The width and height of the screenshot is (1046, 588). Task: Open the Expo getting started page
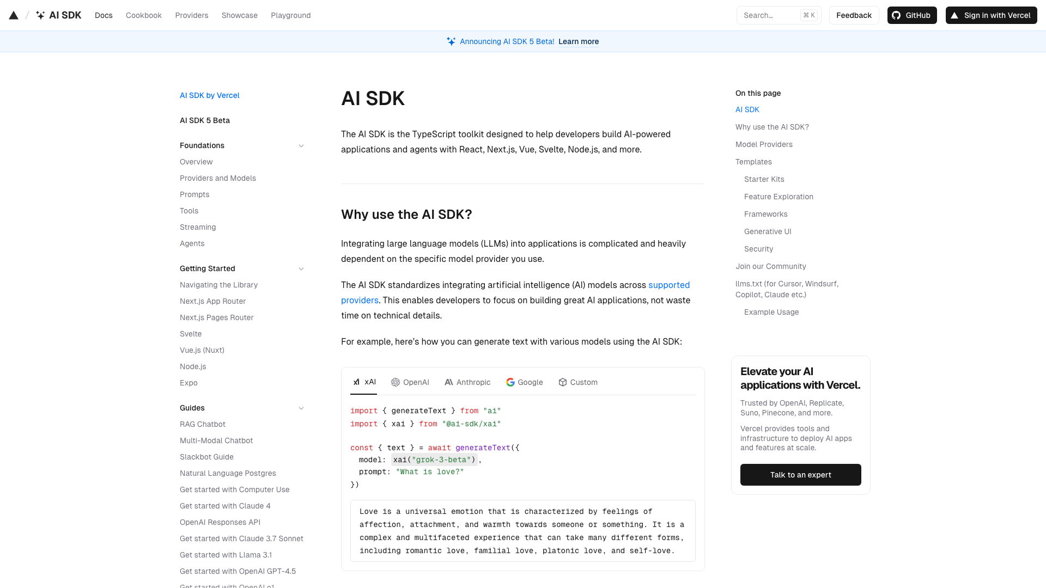[x=188, y=383]
